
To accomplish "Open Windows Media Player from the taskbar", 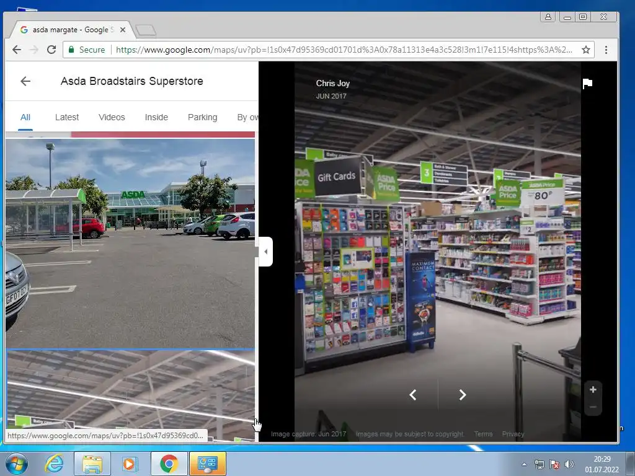I will point(130,464).
